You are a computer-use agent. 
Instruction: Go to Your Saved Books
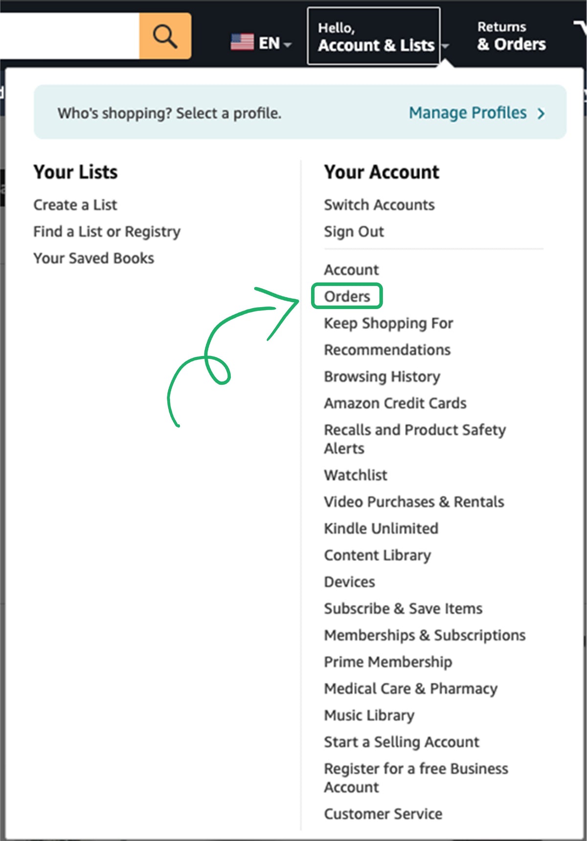(93, 258)
